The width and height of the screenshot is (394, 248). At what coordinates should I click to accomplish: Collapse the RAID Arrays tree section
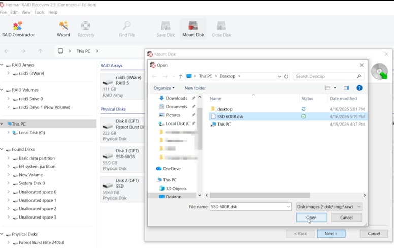point(2,65)
